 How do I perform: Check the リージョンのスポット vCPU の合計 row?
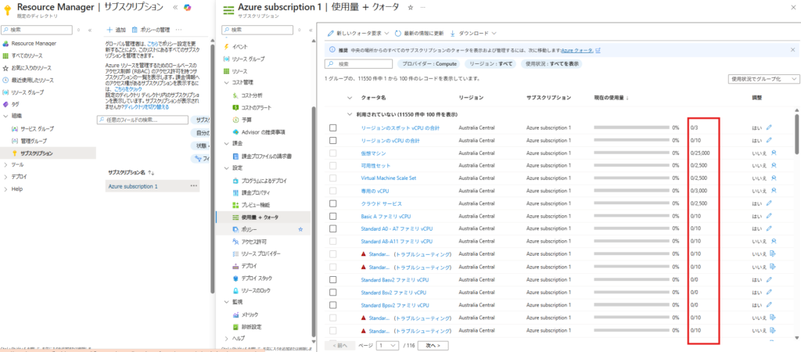pos(333,128)
